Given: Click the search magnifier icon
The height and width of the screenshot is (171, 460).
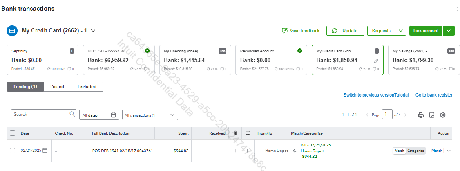Looking at the screenshot, I should pos(72,115).
